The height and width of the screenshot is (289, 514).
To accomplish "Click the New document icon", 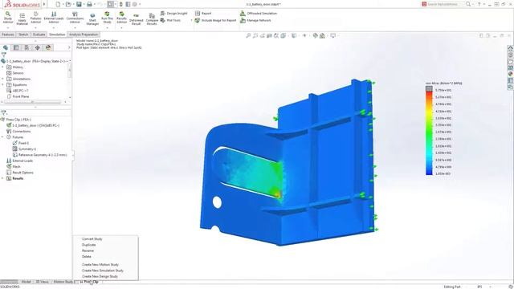I will [58, 4].
